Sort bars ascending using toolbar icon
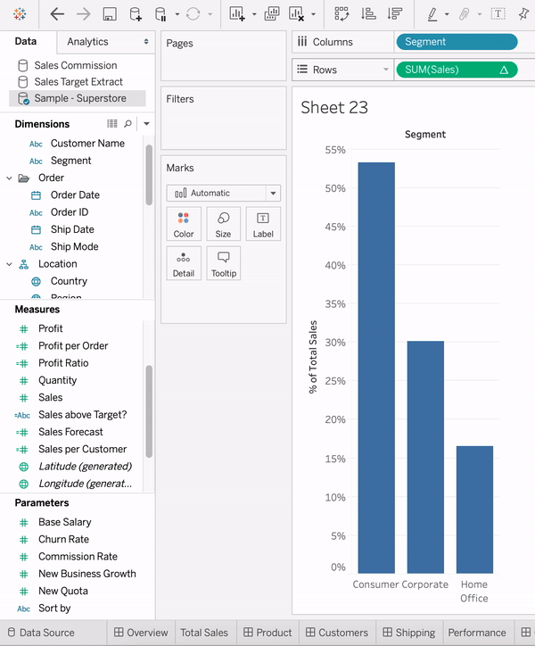The image size is (535, 646). tap(368, 14)
